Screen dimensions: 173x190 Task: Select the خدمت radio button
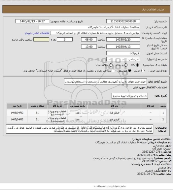coord(126,65)
